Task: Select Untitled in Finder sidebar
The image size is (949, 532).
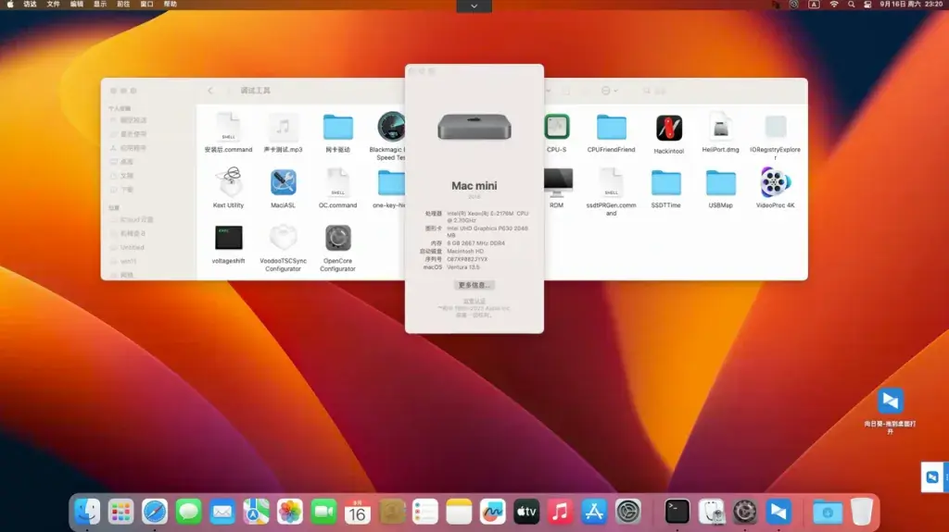Action: 132,247
